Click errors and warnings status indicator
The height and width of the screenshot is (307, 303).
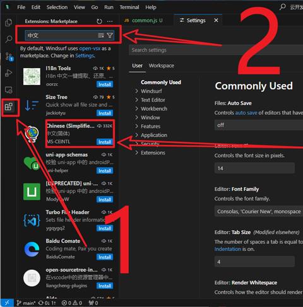(72, 303)
